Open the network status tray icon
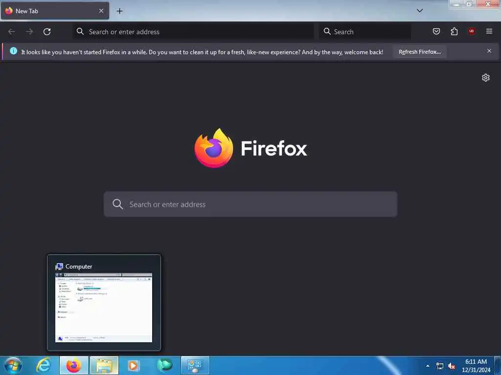 pos(440,366)
